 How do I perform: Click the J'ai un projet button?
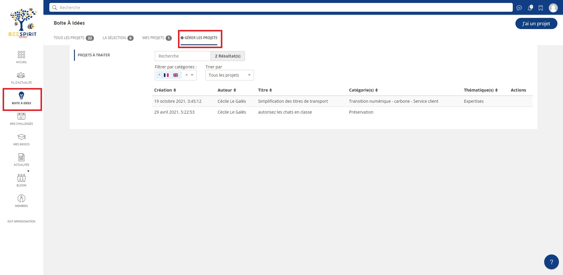tap(536, 23)
